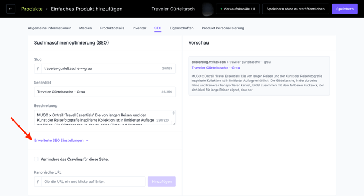
Task: Switch to Allgemeine Informationen tab
Action: click(x=49, y=28)
